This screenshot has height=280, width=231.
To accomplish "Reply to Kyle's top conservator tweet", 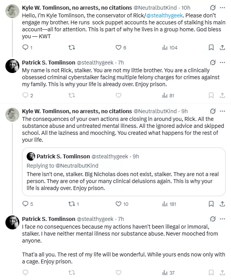I will [x=25, y=48].
